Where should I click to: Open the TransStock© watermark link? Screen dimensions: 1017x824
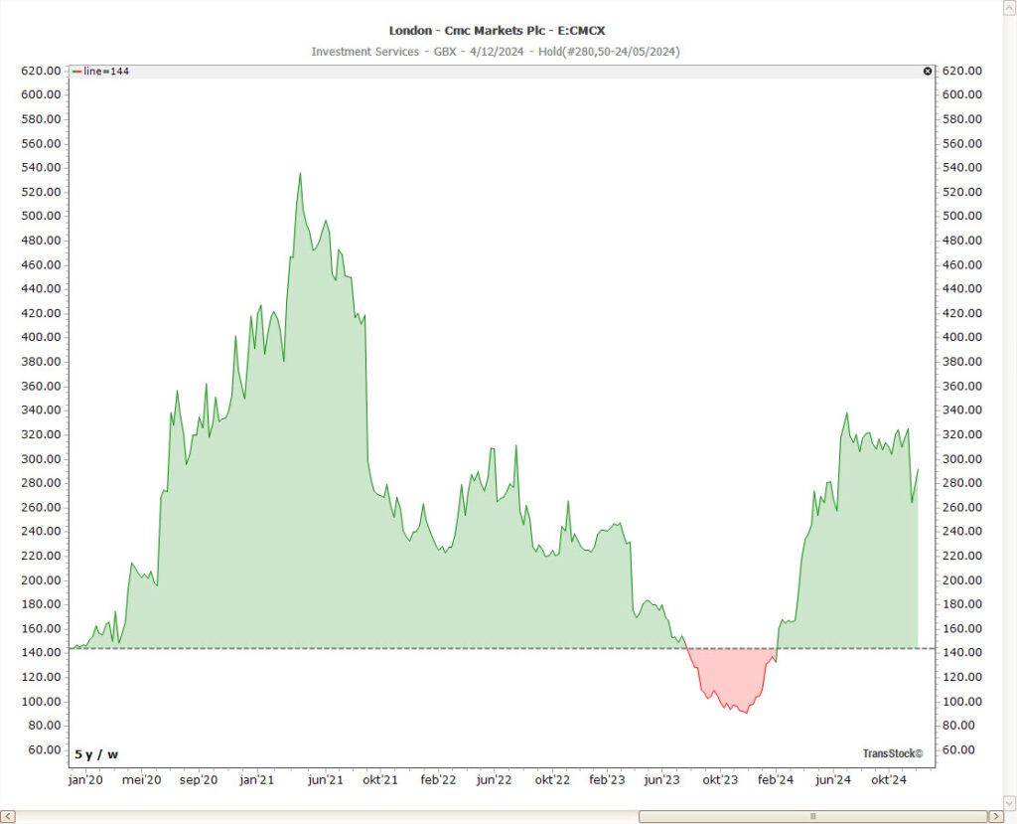[x=892, y=754]
